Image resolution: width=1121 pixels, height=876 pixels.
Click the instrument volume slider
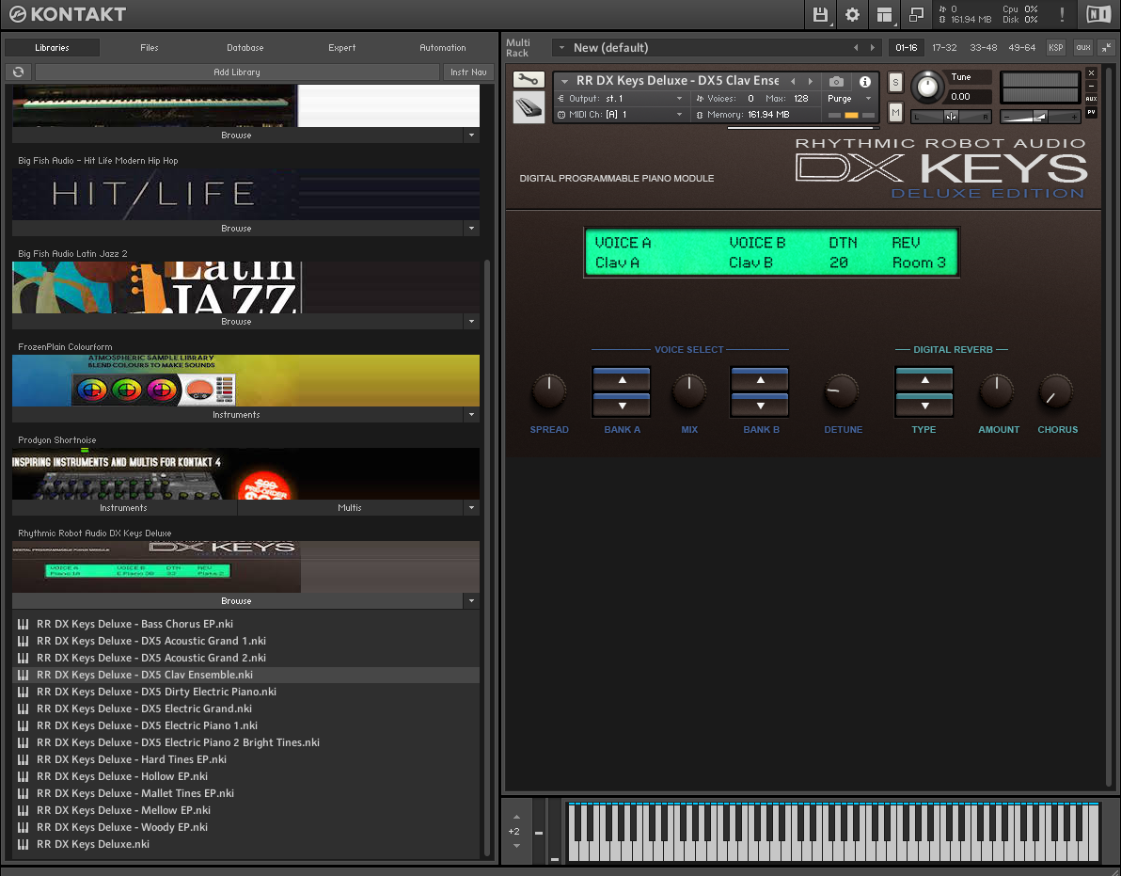[x=1040, y=116]
